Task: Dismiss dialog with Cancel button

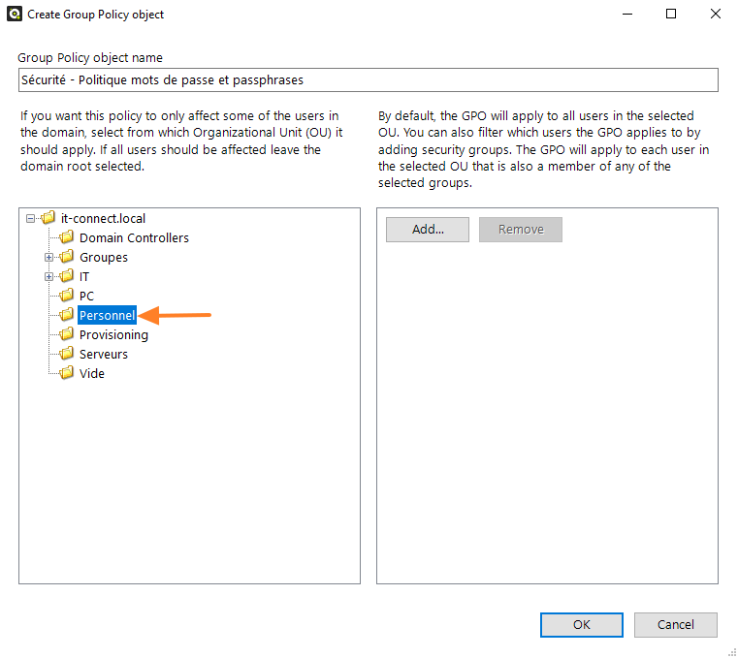Action: (675, 625)
